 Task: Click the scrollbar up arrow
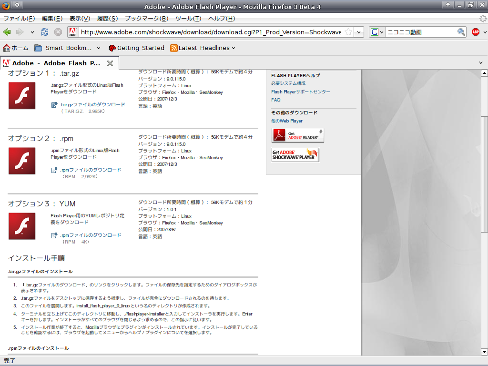pyautogui.click(x=484, y=73)
